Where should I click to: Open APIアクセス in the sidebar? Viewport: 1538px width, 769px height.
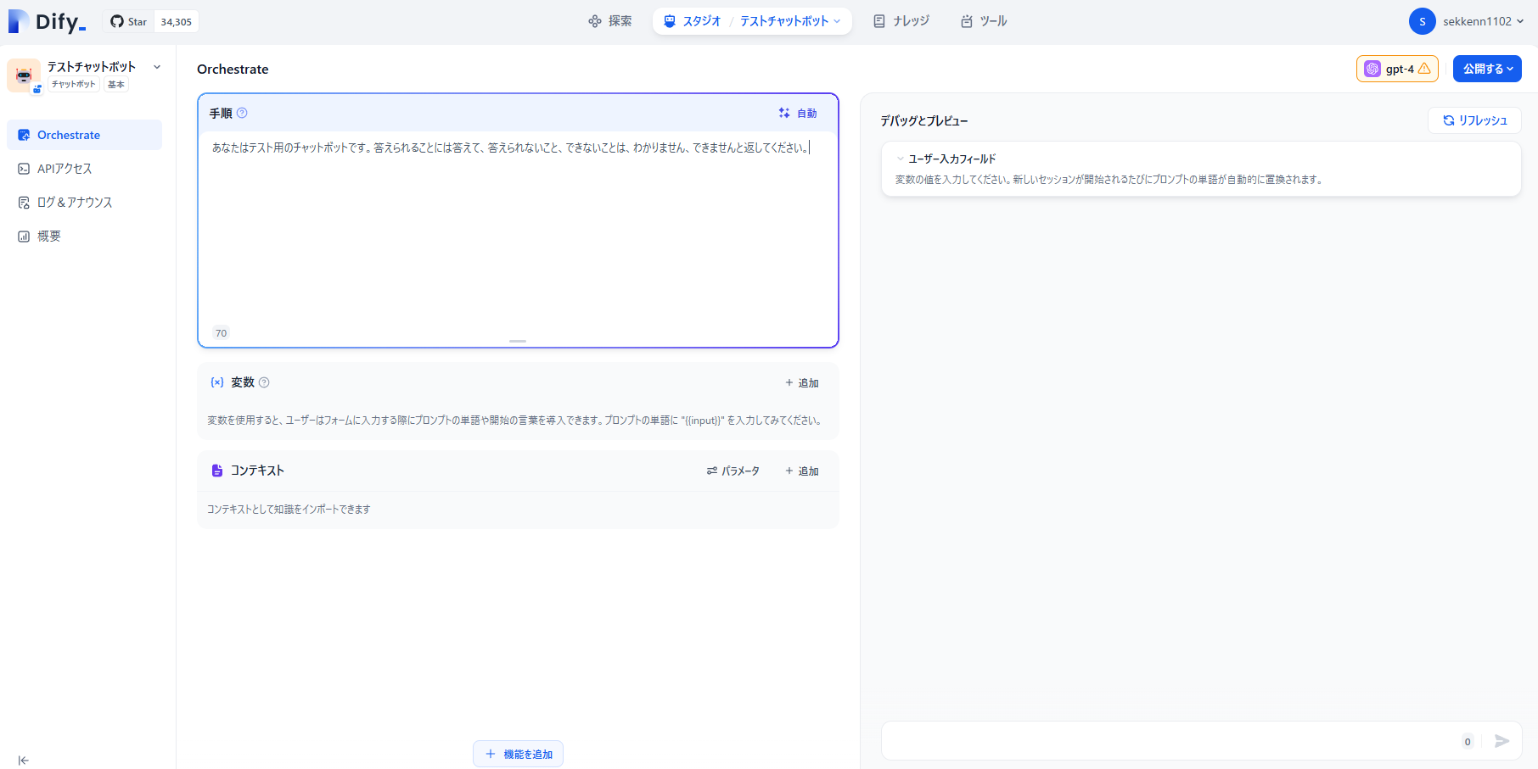coord(84,169)
